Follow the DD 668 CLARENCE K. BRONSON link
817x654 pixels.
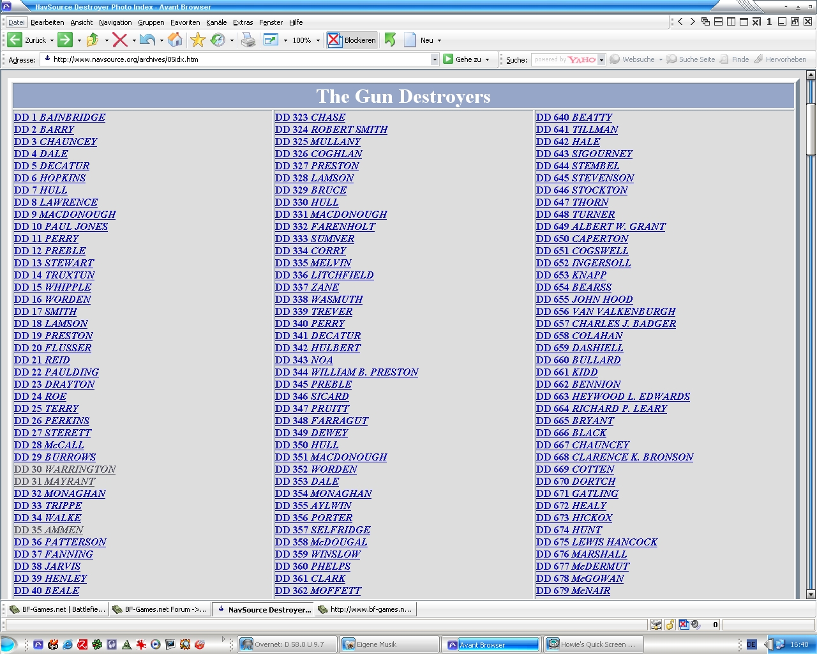[615, 457]
